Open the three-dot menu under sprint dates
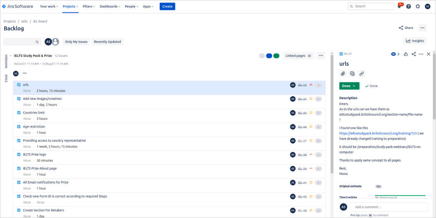This screenshot has width=436, height=218. pyautogui.click(x=25, y=73)
